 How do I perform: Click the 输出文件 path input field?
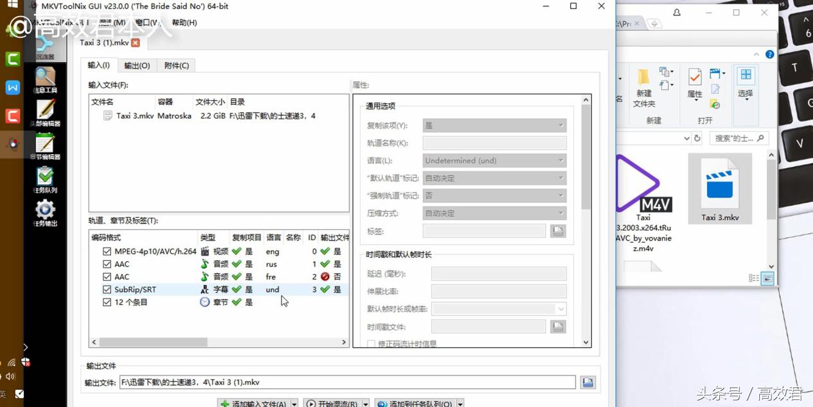coord(347,383)
